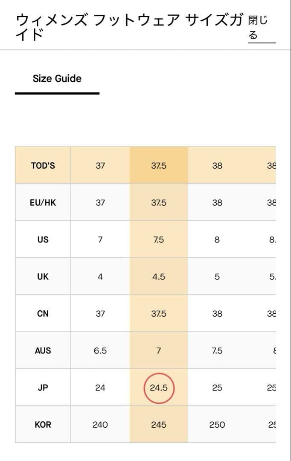Click the AUS row header
291x461 pixels.
click(43, 351)
